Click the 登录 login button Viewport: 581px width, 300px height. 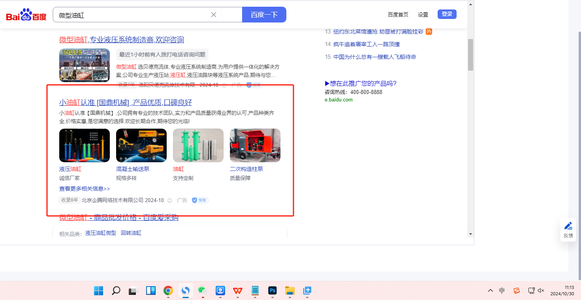[x=447, y=14]
